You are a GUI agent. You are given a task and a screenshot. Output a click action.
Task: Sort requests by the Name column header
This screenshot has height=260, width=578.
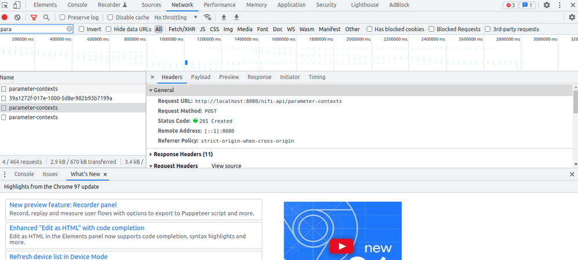pyautogui.click(x=73, y=77)
